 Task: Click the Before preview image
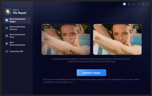pyautogui.click(x=66, y=39)
